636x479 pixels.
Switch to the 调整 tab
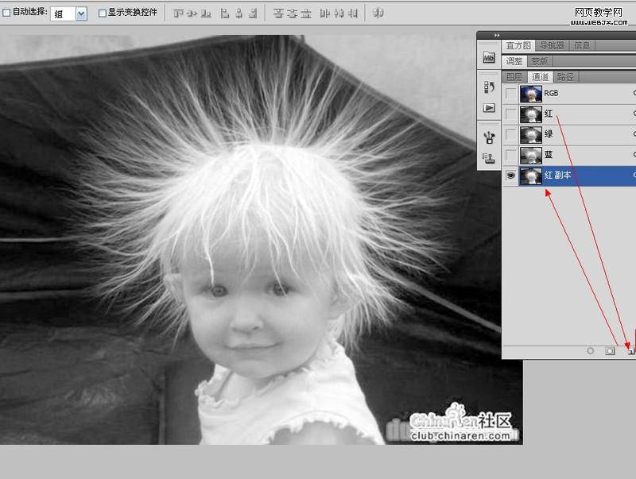pos(514,61)
